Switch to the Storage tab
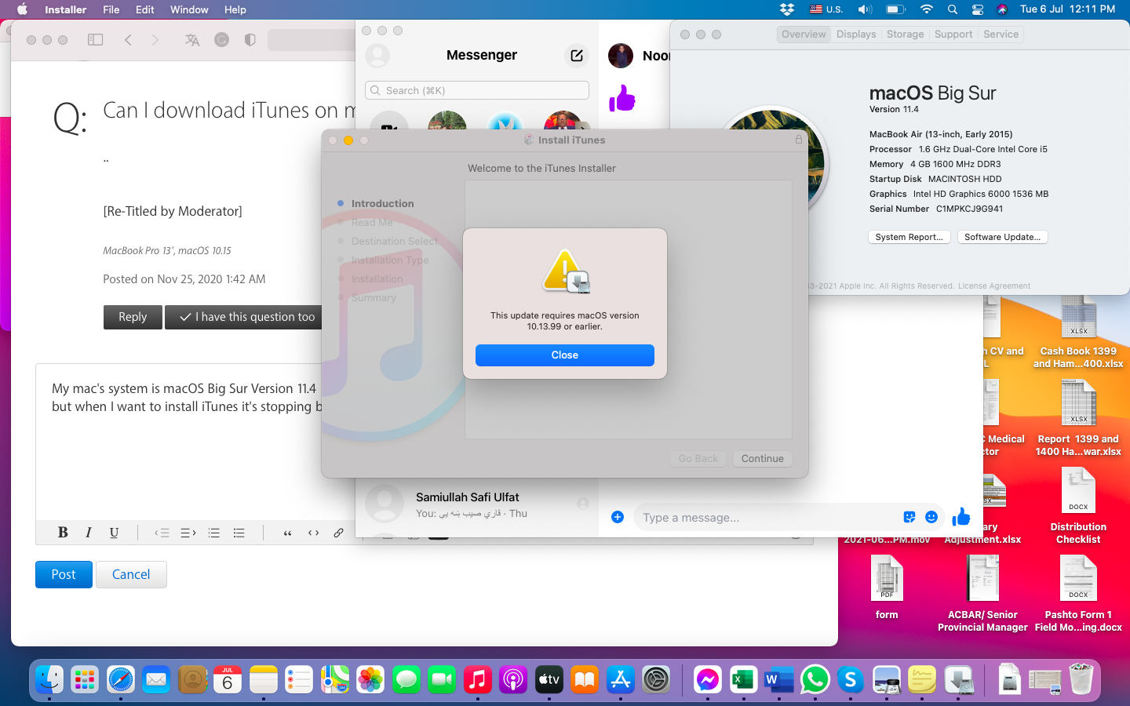 (905, 35)
